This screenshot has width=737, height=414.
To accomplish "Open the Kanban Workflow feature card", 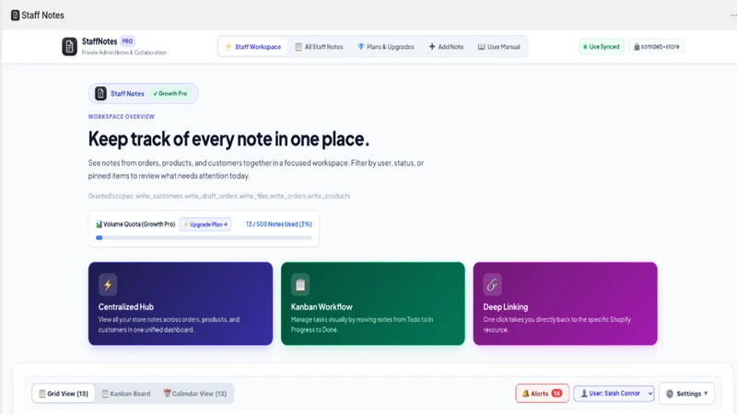I will [x=373, y=304].
